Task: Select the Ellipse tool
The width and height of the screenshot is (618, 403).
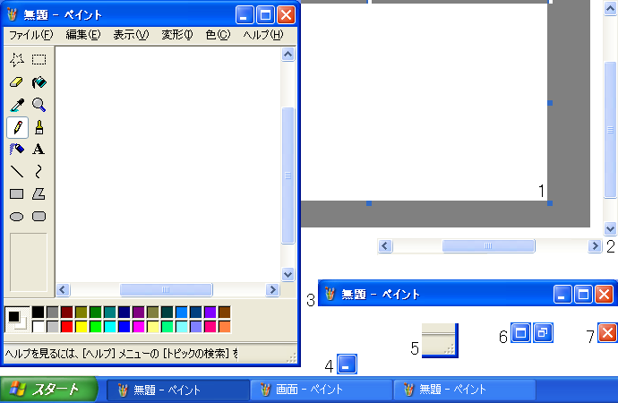Action: click(17, 216)
